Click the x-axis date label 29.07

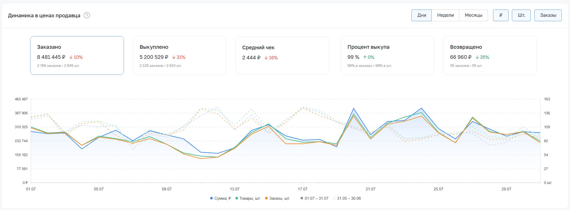point(506,189)
